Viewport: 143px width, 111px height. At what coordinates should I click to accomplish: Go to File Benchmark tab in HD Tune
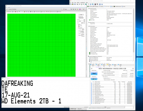click(37, 12)
